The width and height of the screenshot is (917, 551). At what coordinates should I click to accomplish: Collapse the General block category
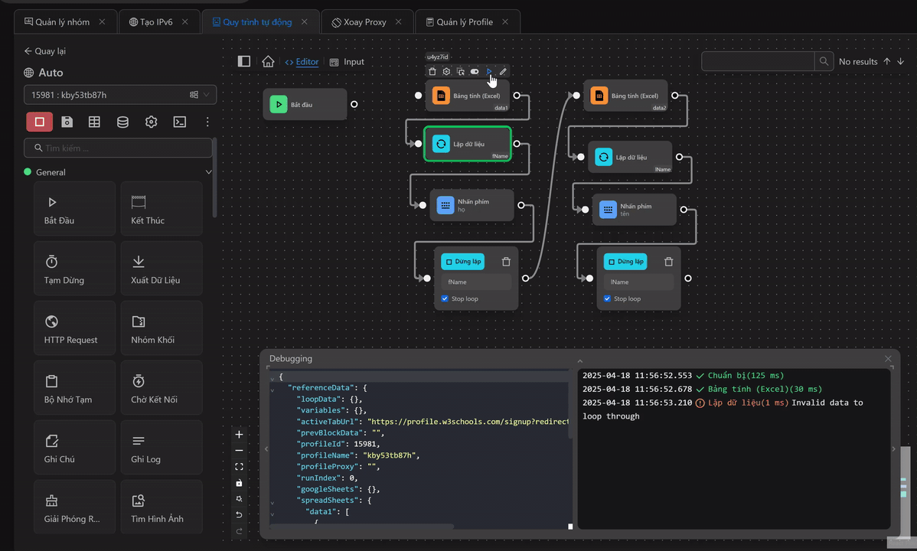208,172
